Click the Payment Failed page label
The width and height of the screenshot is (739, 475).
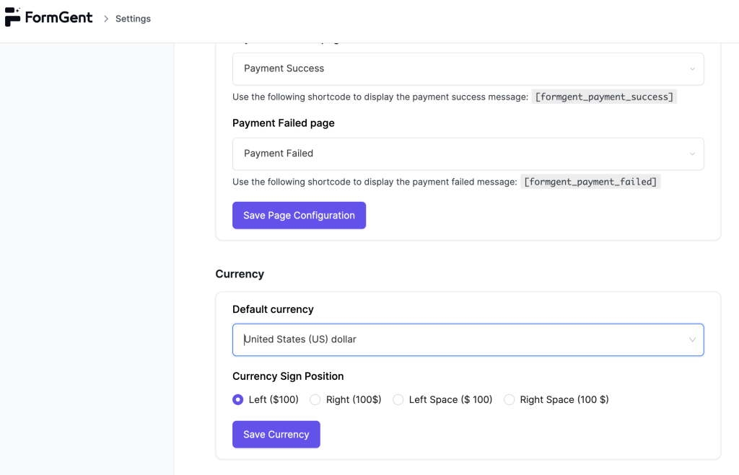[283, 123]
